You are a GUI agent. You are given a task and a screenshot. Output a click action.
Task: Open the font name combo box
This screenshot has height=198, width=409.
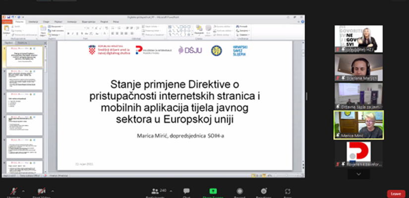[76, 28]
